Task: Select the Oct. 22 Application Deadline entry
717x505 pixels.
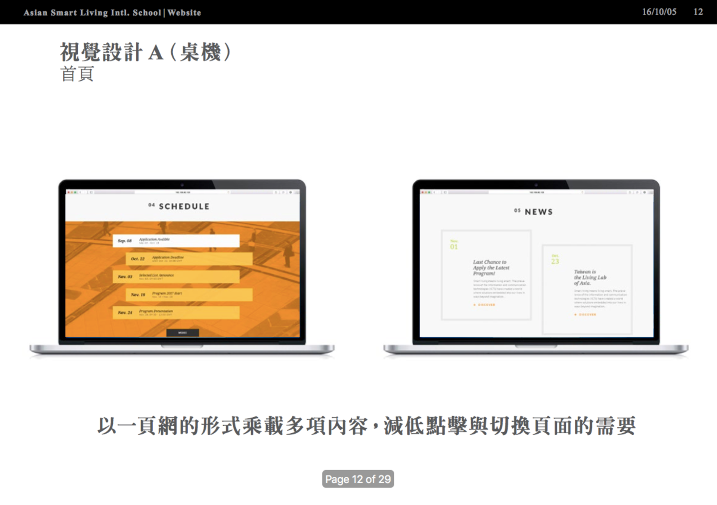Action: 189,259
